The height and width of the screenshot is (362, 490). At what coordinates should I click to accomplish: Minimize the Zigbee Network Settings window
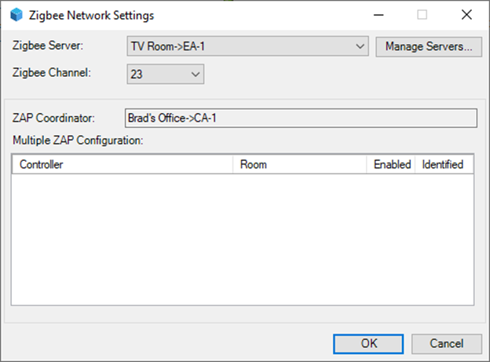click(x=378, y=15)
